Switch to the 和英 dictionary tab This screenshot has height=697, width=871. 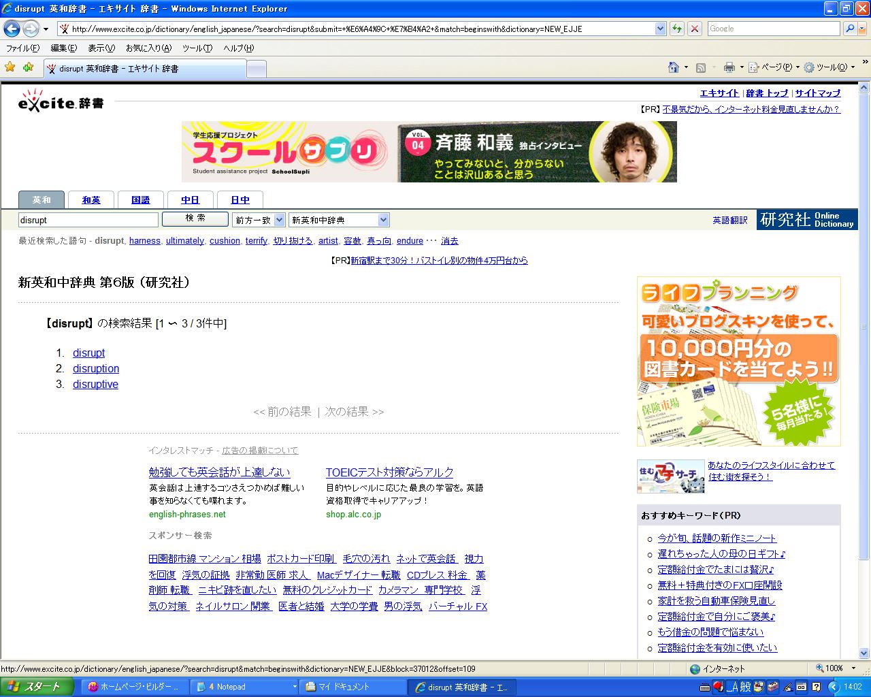pos(91,200)
